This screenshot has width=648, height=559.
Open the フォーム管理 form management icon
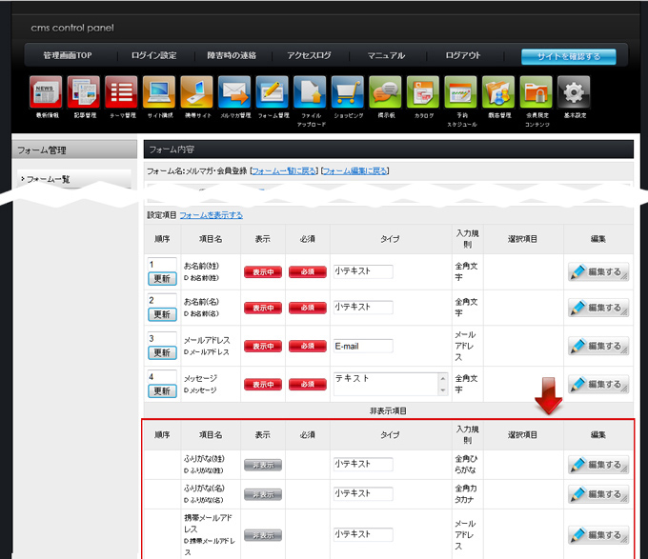pyautogui.click(x=273, y=93)
